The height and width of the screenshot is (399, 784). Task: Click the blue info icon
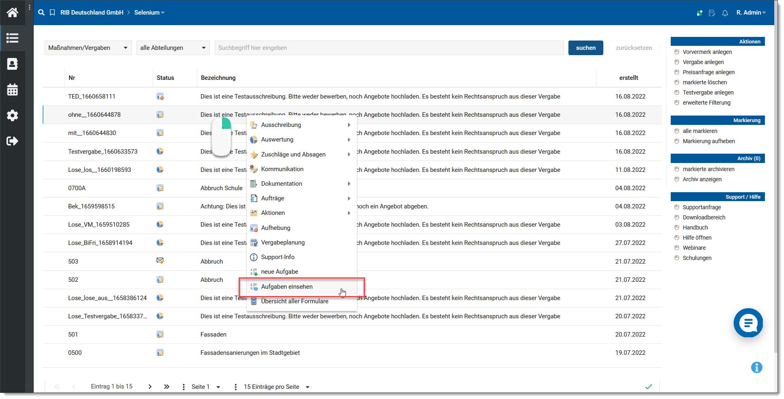[756, 367]
